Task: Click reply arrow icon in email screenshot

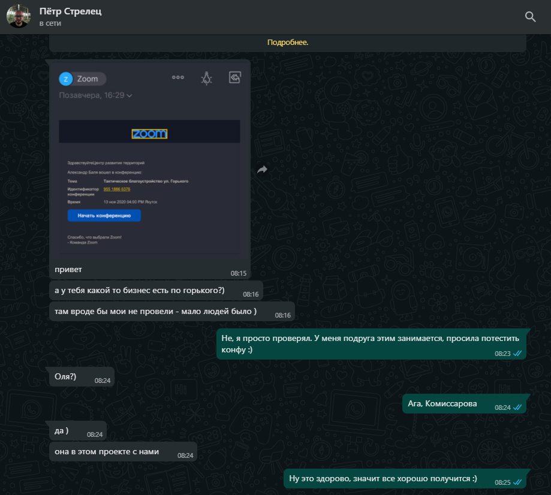Action: coord(235,77)
